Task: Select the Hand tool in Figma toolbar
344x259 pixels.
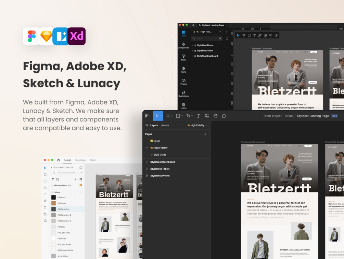Action: click(x=215, y=116)
